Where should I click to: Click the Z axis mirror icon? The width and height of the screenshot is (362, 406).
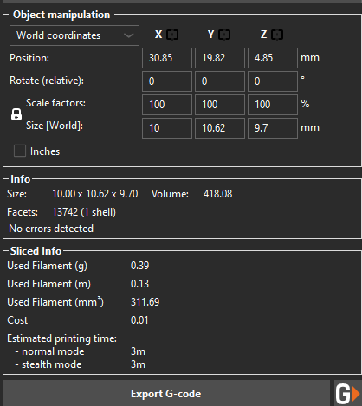277,35
